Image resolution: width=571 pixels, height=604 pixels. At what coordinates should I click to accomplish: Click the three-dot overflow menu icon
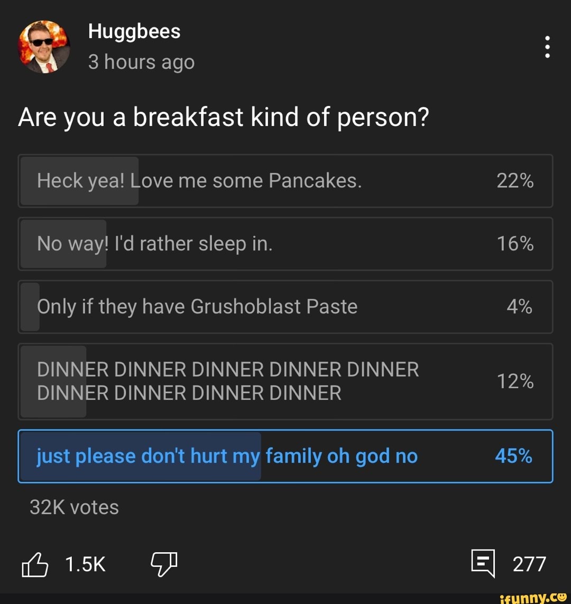pos(547,47)
